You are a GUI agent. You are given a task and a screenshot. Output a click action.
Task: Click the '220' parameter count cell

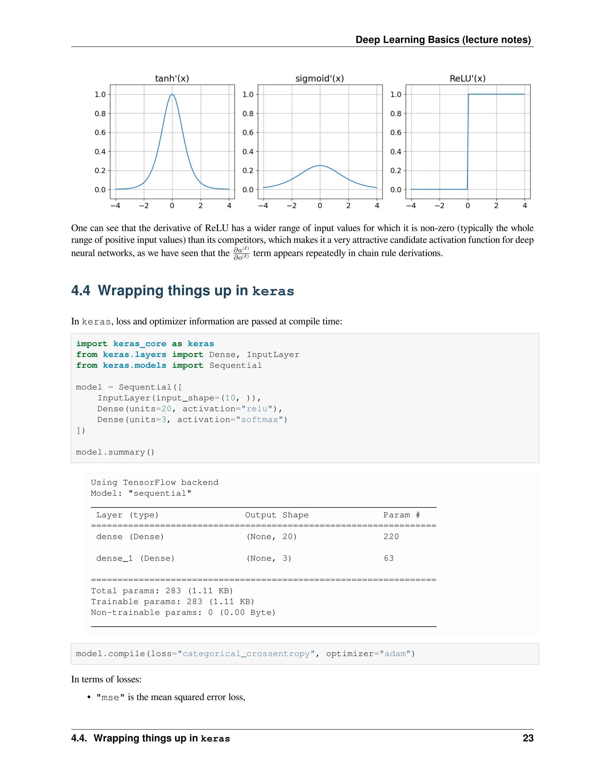pos(391,537)
